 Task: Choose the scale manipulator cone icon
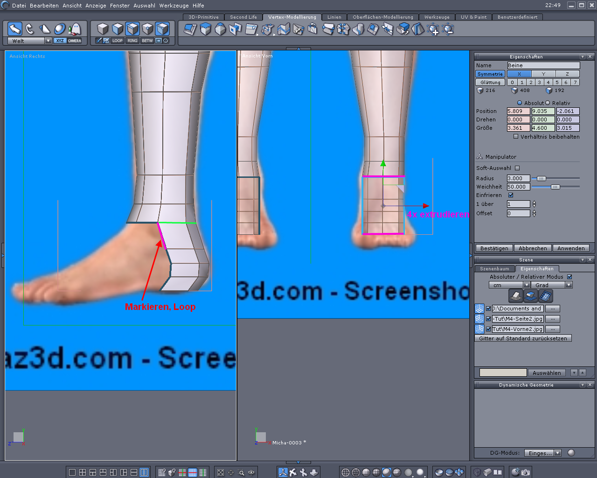click(x=45, y=29)
